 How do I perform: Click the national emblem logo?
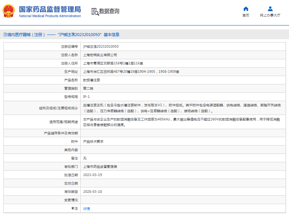click(8, 11)
